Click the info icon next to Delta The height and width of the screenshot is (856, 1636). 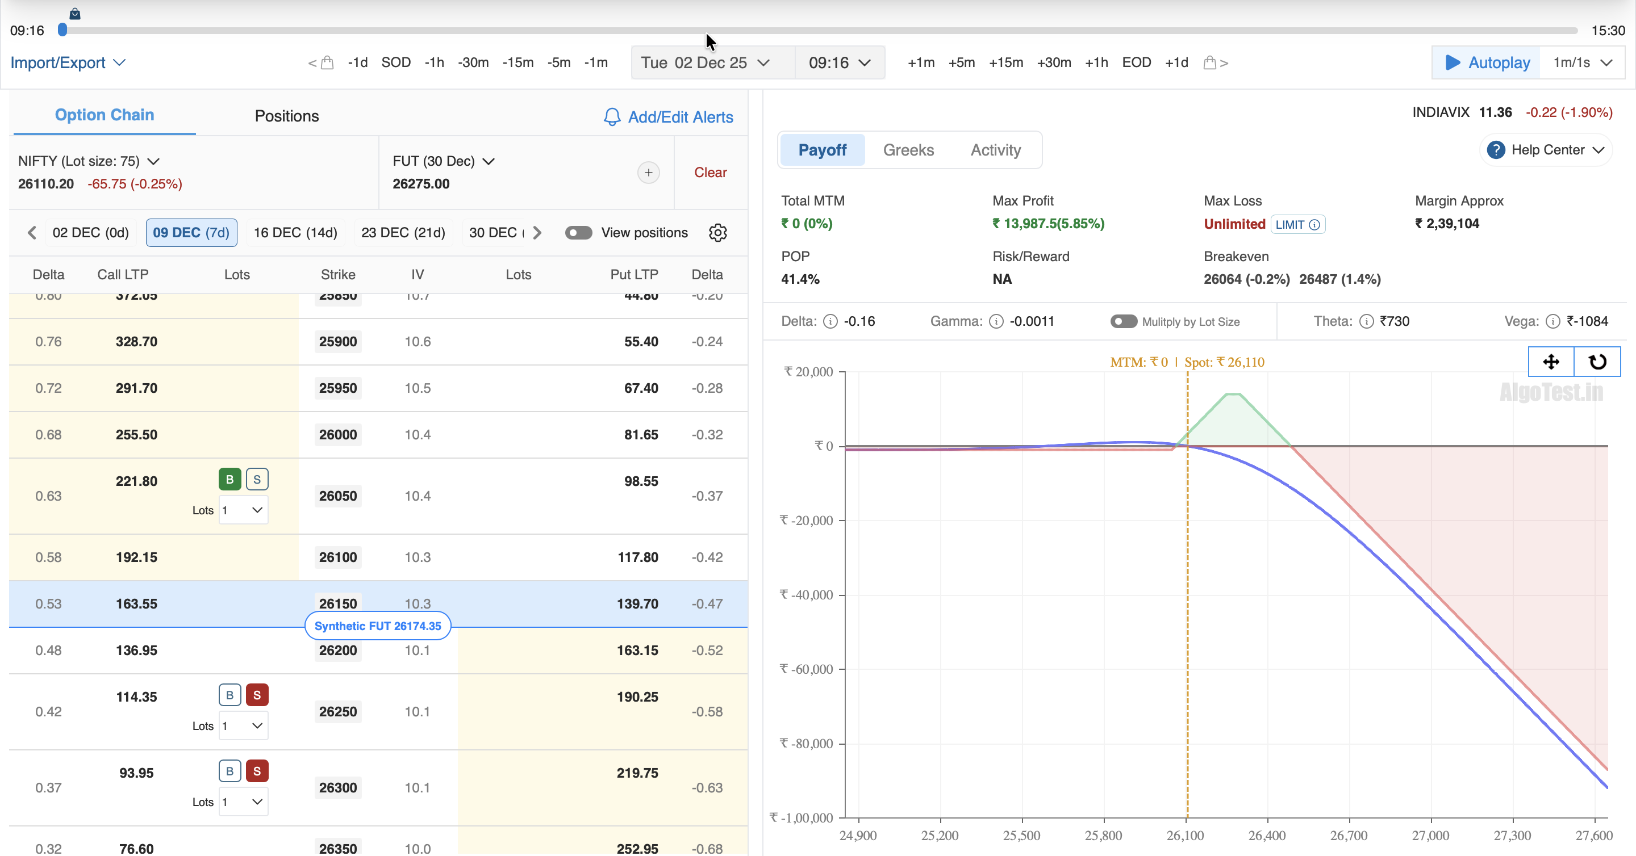click(830, 322)
